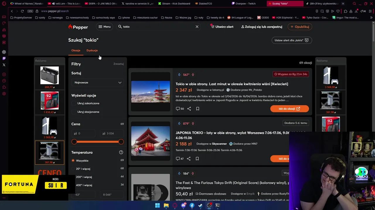Open comments on Tokio w obie strony deal
Image resolution: width=375 pixels, height=210 pixels.
[180, 108]
